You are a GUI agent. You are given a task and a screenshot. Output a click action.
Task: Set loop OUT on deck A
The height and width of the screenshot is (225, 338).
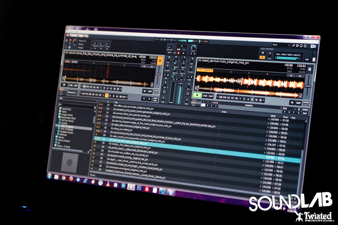pyautogui.click(x=150, y=92)
